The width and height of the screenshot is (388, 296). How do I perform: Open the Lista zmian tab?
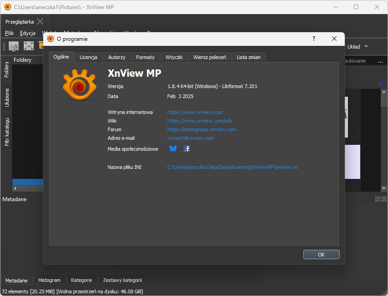249,57
